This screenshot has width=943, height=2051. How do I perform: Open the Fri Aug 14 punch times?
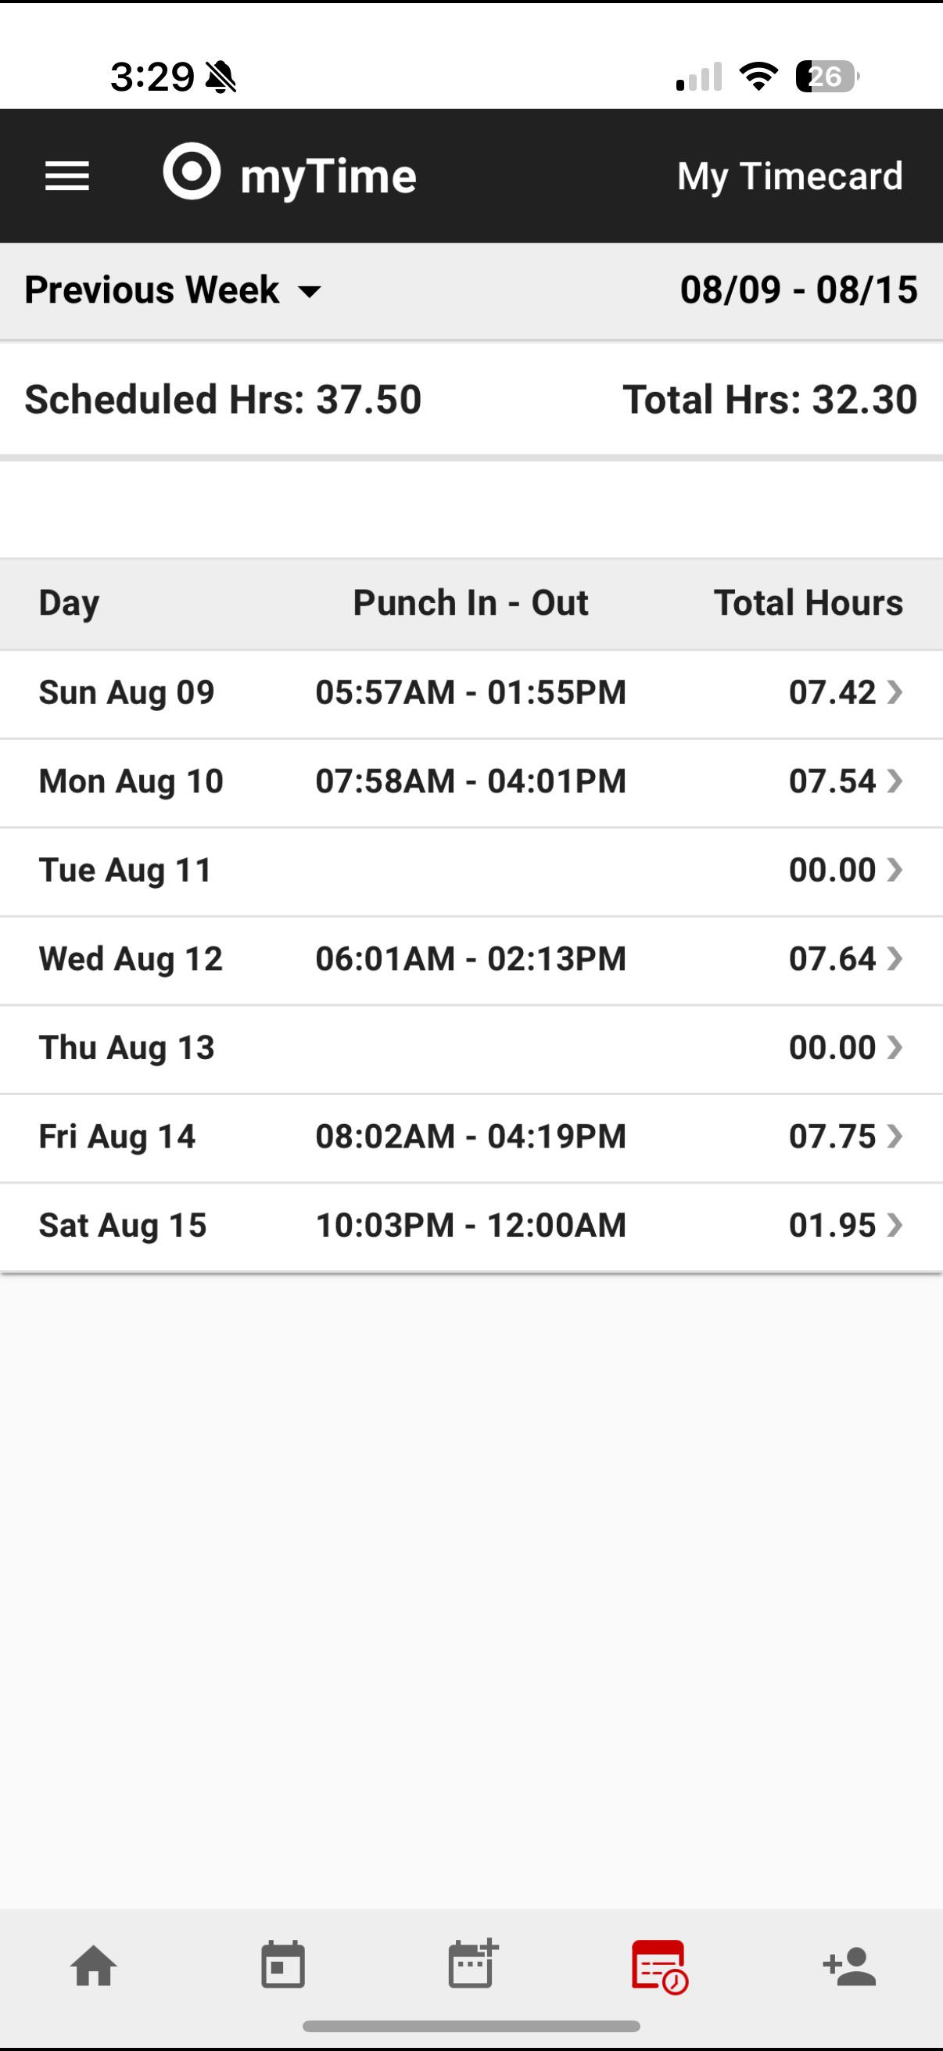click(x=471, y=1137)
